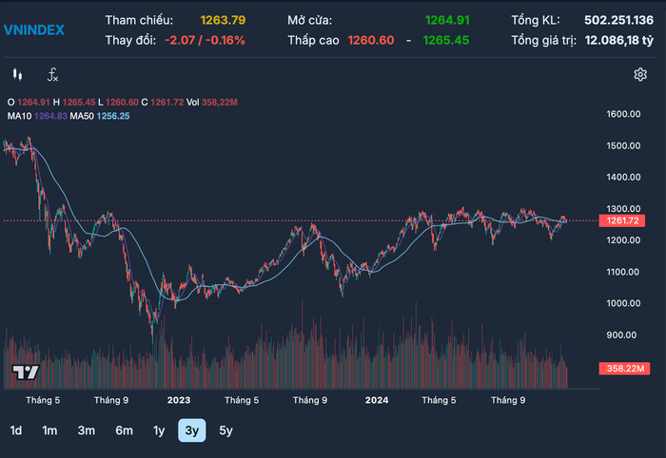The height and width of the screenshot is (458, 666).
Task: Choose the 1y time range
Action: (159, 430)
